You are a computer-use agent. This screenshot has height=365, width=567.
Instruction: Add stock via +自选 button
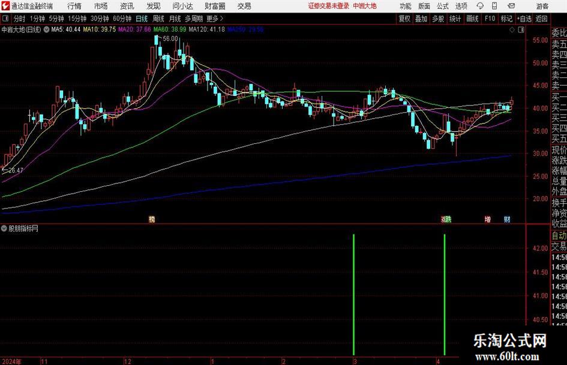(524, 19)
